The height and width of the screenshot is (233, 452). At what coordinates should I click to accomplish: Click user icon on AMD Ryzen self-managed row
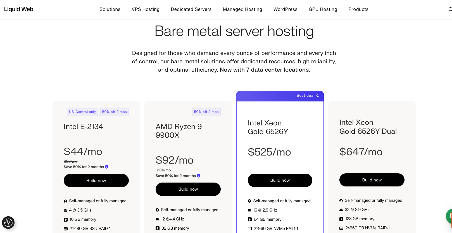[x=157, y=210]
